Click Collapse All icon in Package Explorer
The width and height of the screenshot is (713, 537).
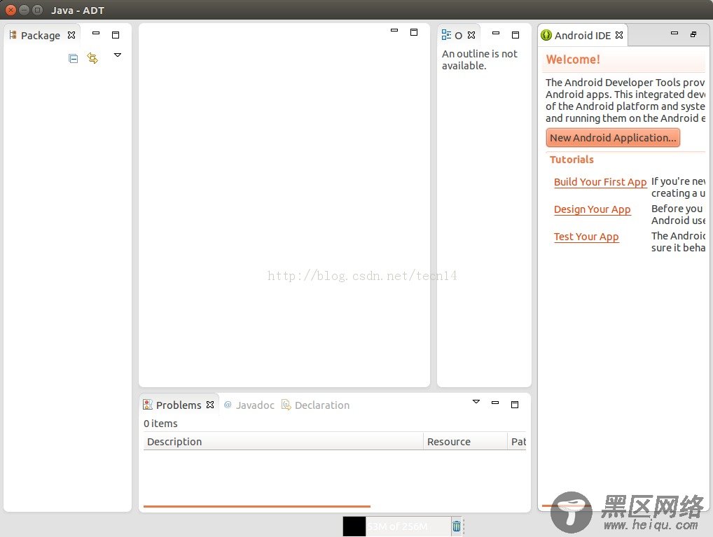[74, 58]
